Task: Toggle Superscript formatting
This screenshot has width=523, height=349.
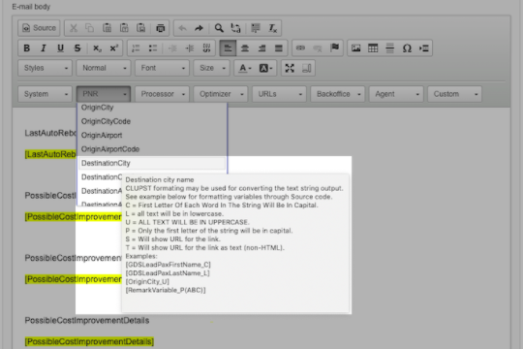Action: 113,48
